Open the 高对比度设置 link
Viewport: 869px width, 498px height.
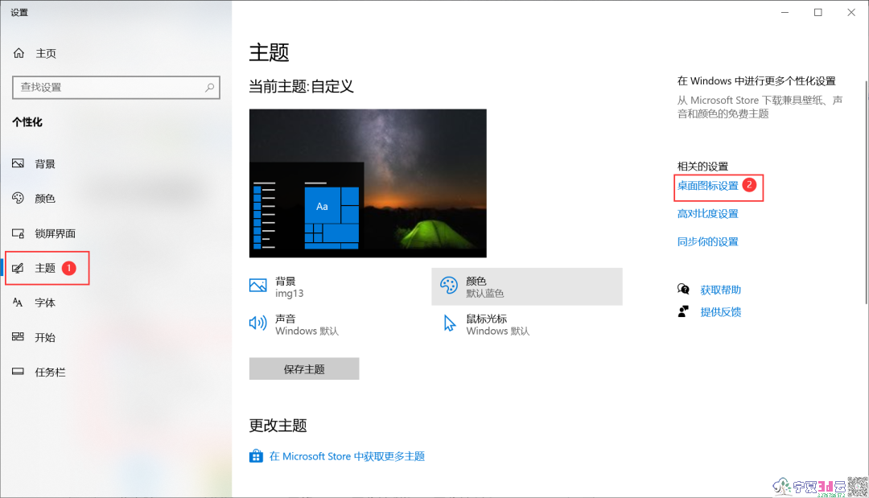708,214
